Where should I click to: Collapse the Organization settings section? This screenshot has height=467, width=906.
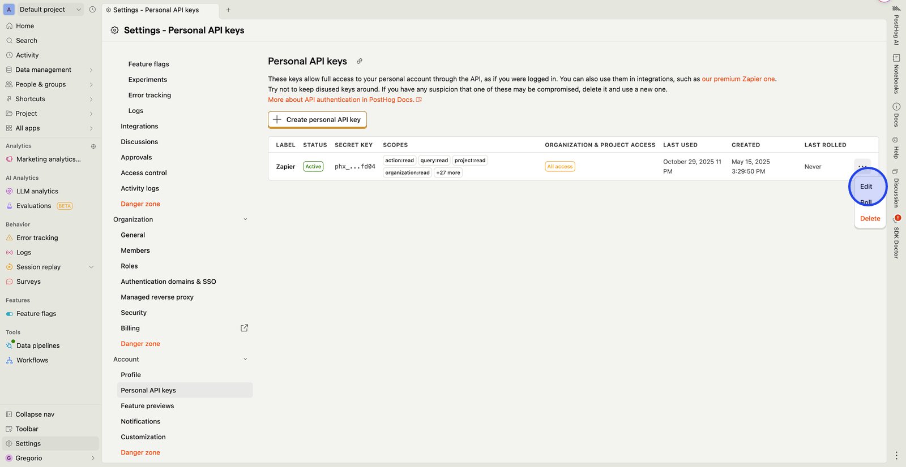click(245, 219)
